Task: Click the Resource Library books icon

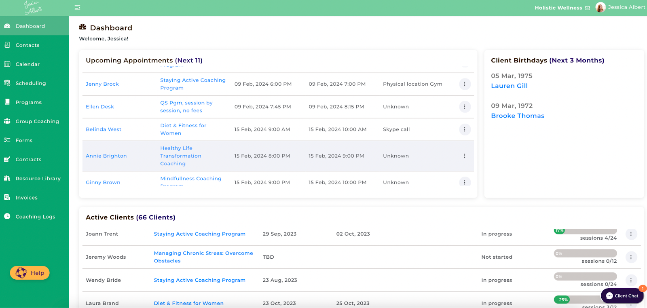Action: tap(7, 178)
